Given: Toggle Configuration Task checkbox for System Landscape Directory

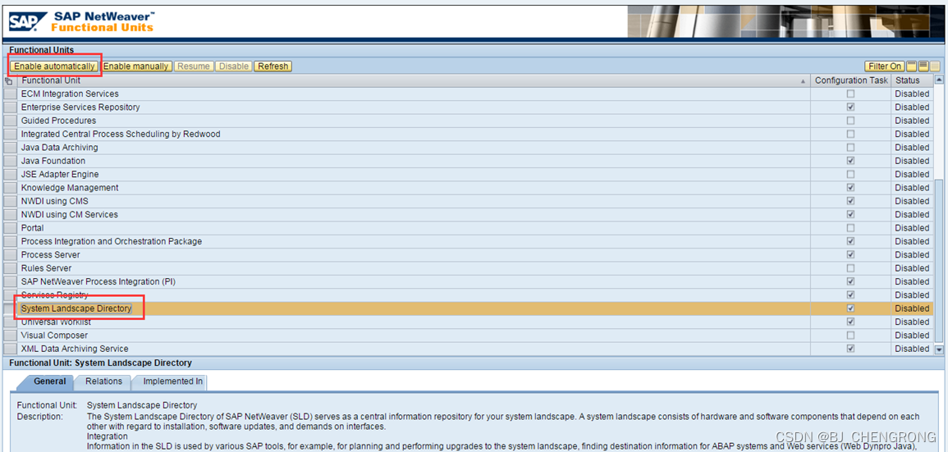Looking at the screenshot, I should click(x=850, y=308).
